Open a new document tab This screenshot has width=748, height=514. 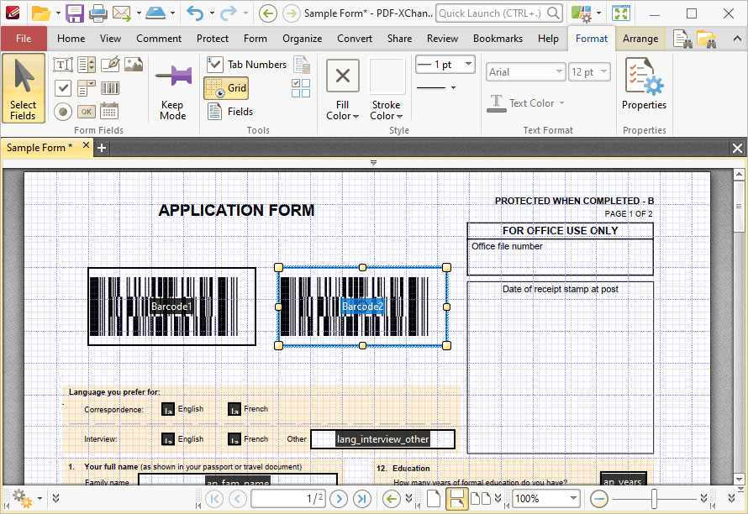tap(101, 149)
